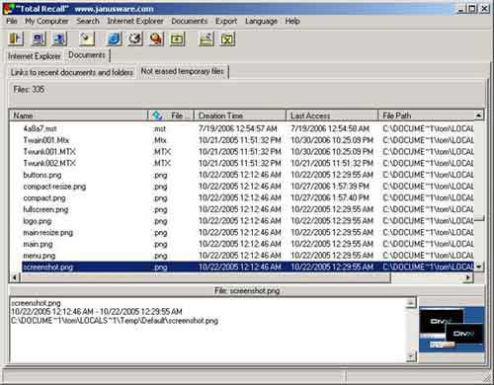Click the sort arrows icon in column header
Screen dimensions: 494x385
[157, 115]
